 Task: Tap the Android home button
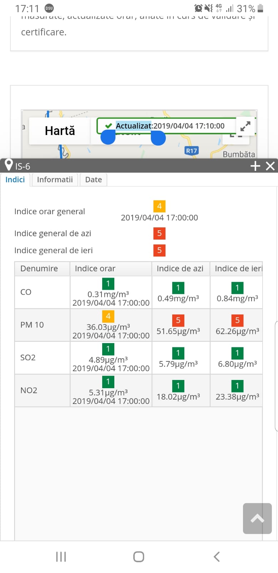(139, 557)
